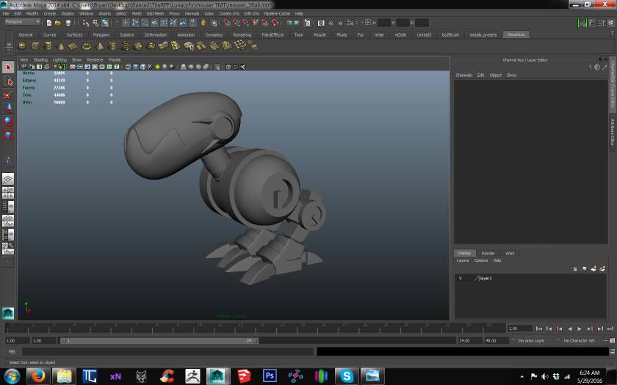Toggle Make live surface button

pyautogui.click(x=274, y=23)
